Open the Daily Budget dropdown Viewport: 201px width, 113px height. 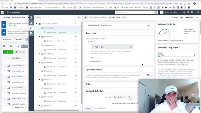click(x=119, y=97)
